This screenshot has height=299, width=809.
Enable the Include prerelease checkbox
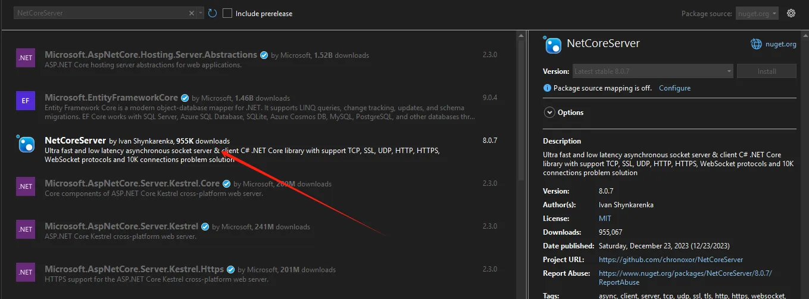(227, 13)
